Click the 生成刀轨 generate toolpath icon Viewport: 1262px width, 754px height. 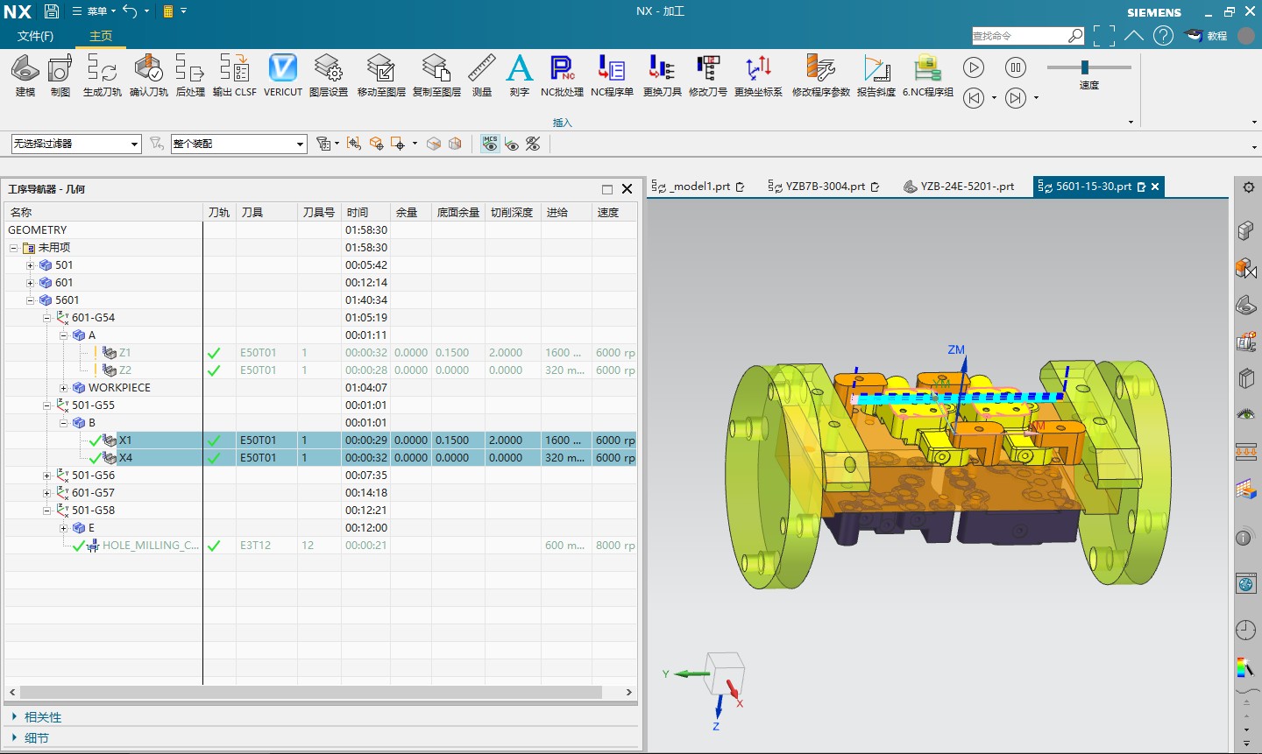(x=102, y=74)
